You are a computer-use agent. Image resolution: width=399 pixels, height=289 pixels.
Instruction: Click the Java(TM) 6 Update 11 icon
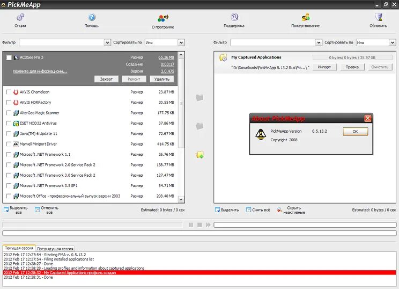coord(16,134)
